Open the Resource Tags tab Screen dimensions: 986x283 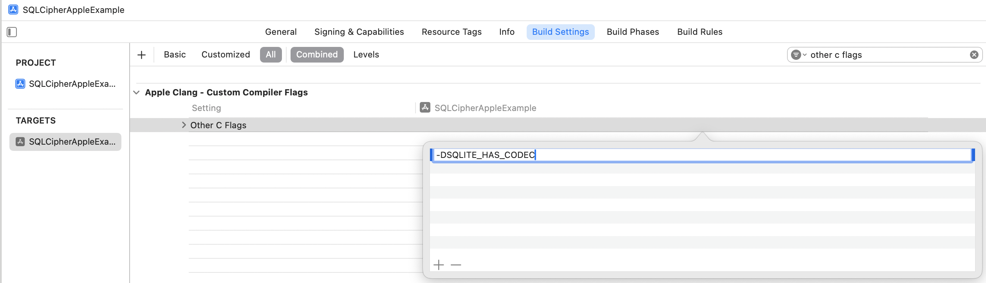pyautogui.click(x=451, y=32)
